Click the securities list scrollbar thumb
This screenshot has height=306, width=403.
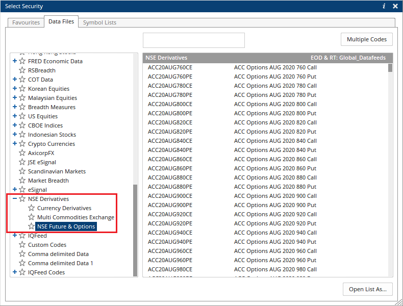pos(390,68)
